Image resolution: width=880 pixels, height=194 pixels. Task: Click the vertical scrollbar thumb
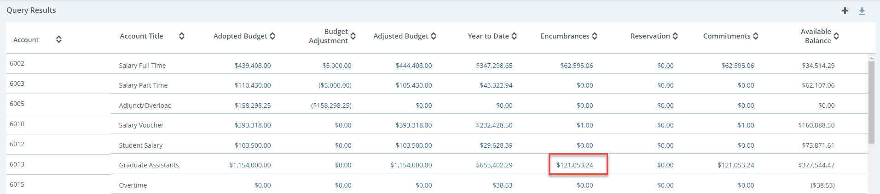(x=871, y=102)
